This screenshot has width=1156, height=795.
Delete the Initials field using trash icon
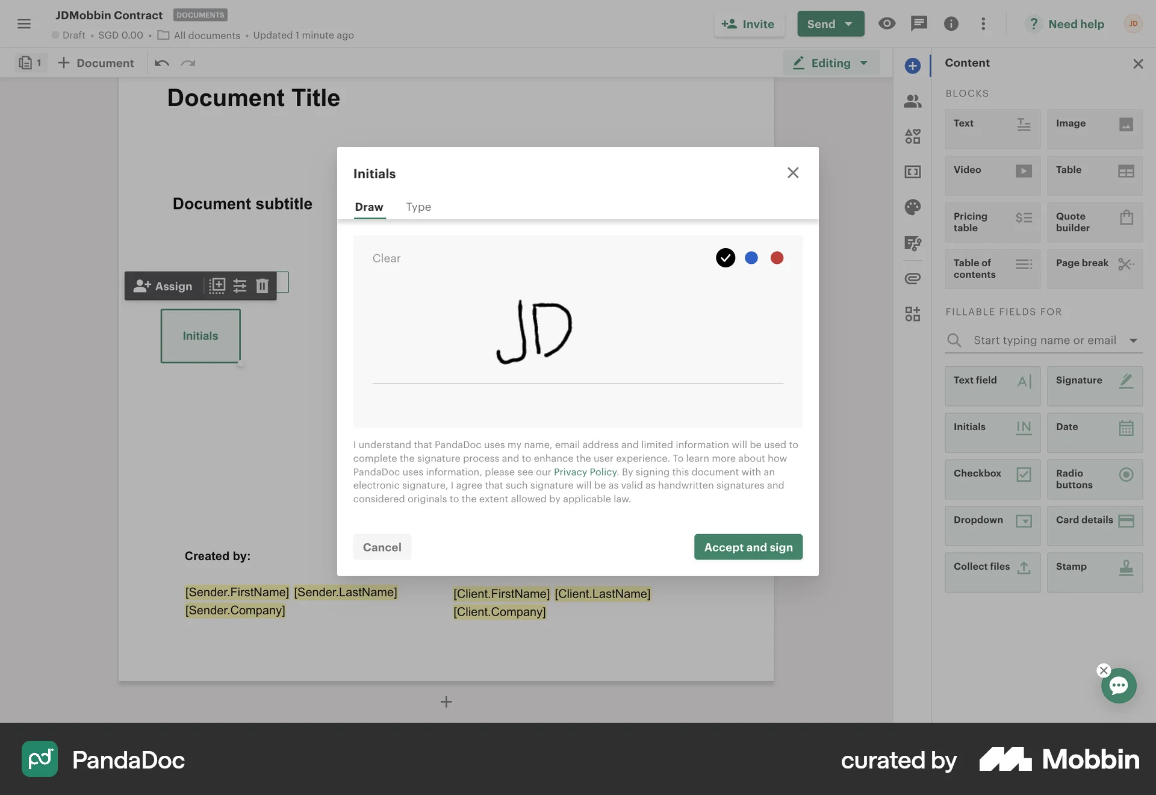click(262, 286)
